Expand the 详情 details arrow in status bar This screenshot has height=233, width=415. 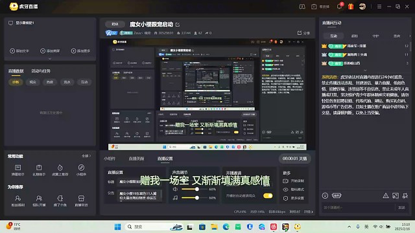[309, 212]
